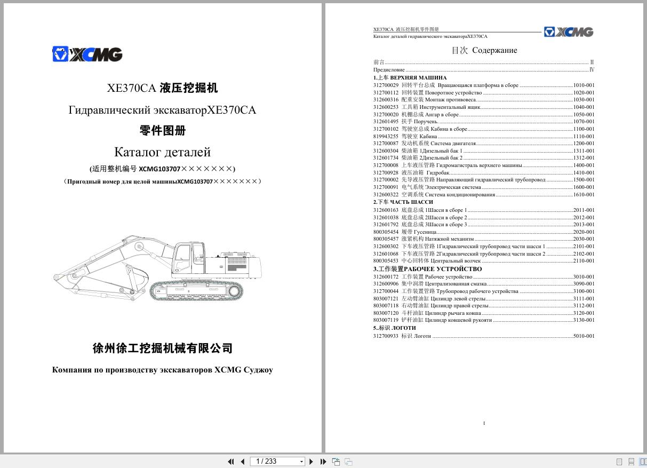Click the excavator illustration on the cover
647x468 pixels.
click(x=160, y=272)
